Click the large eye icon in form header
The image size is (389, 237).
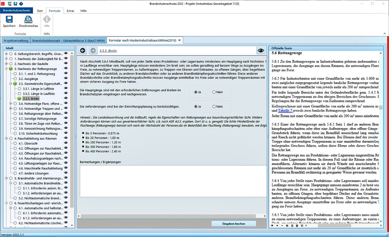(261, 51)
